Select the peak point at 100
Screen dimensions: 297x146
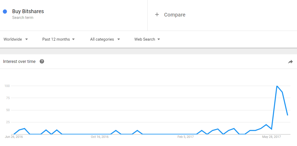[277, 86]
